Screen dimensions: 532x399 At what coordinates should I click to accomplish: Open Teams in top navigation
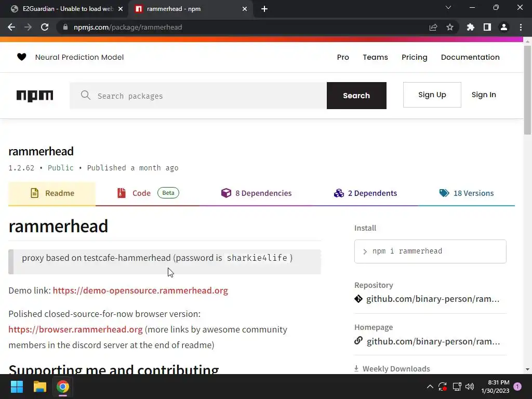point(375,57)
